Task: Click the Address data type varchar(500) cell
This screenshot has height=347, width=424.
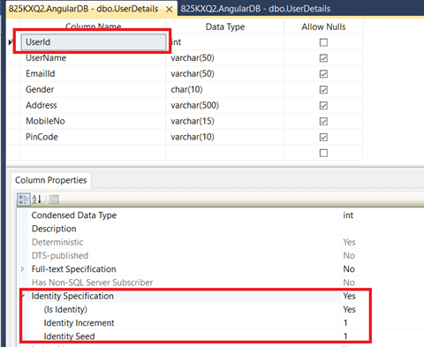Action: (x=225, y=105)
